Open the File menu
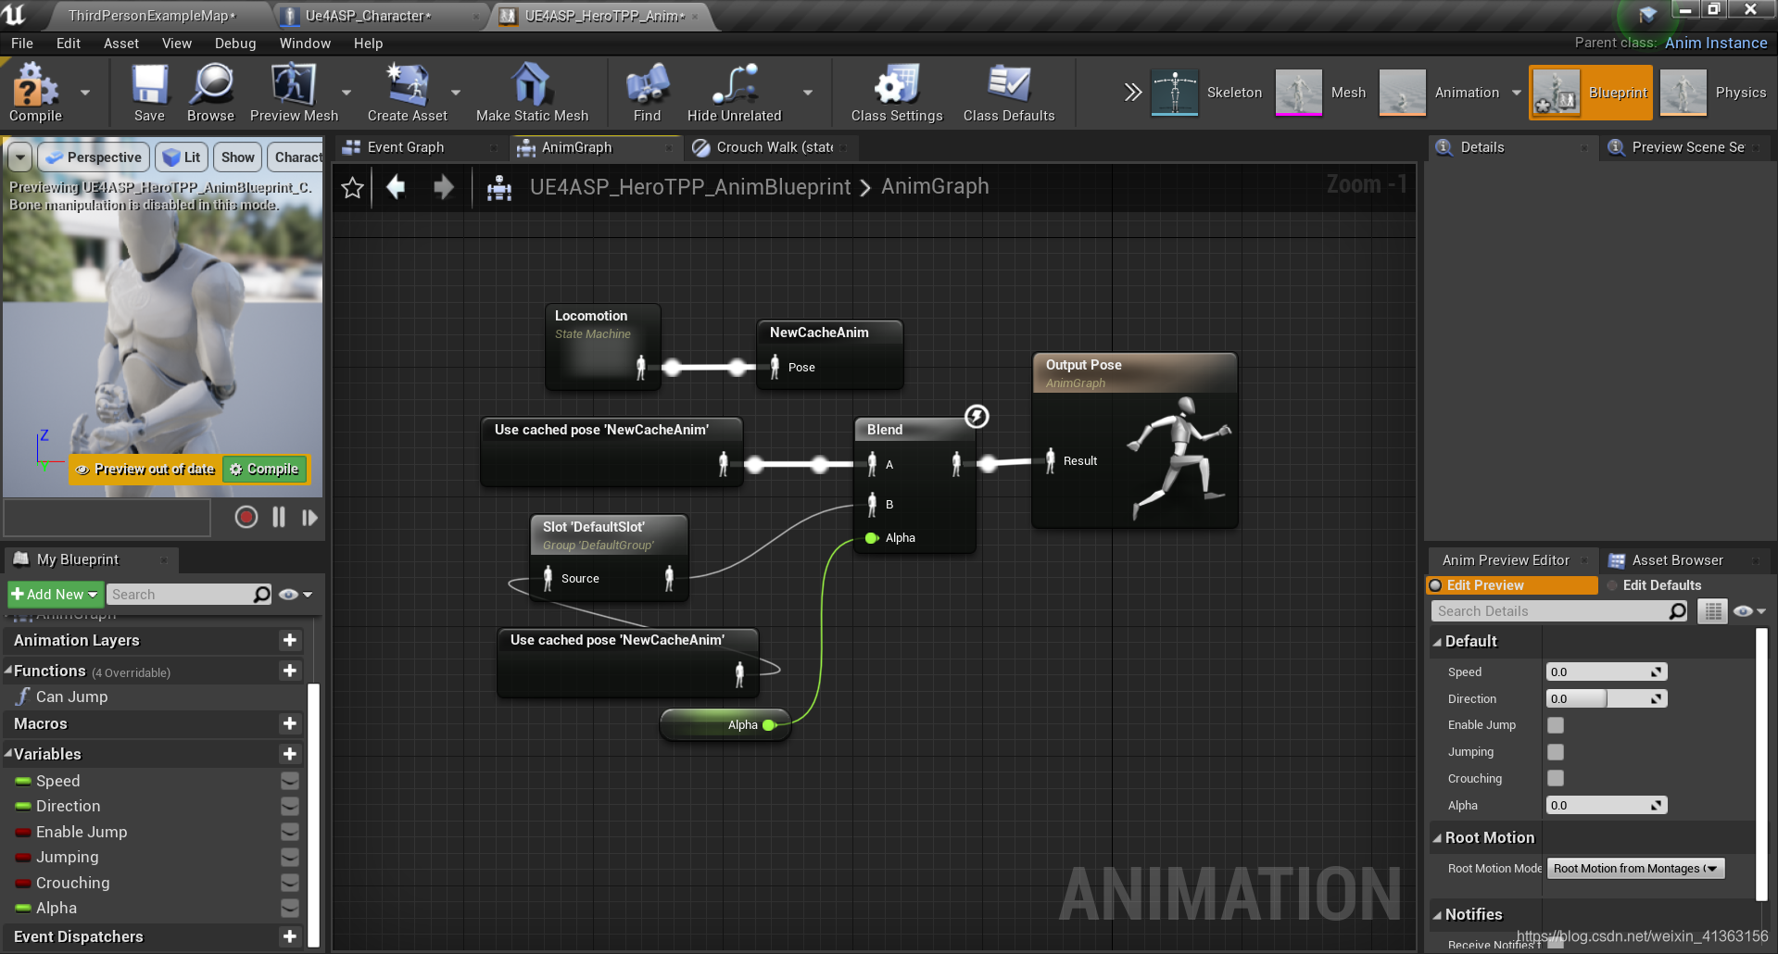1778x954 pixels. pyautogui.click(x=22, y=44)
